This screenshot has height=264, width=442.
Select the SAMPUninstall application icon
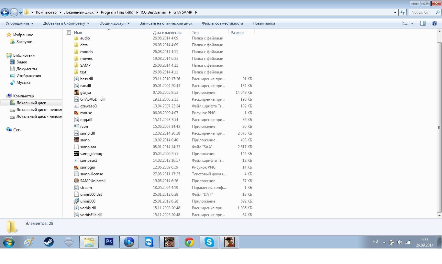coord(76,181)
